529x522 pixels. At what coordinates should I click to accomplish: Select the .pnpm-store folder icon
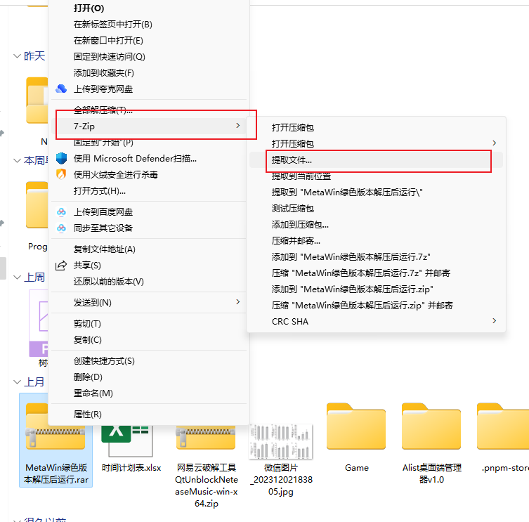click(503, 426)
